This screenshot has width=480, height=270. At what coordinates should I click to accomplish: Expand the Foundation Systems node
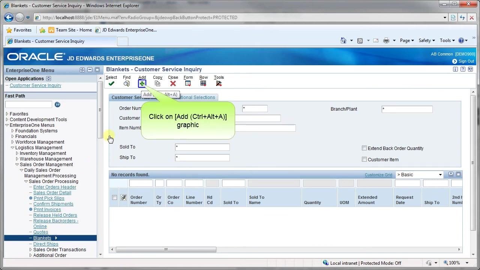coord(12,131)
